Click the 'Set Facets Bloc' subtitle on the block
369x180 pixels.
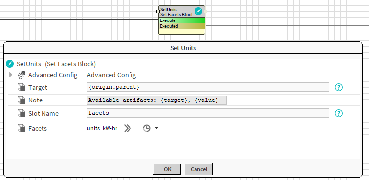(x=176, y=15)
